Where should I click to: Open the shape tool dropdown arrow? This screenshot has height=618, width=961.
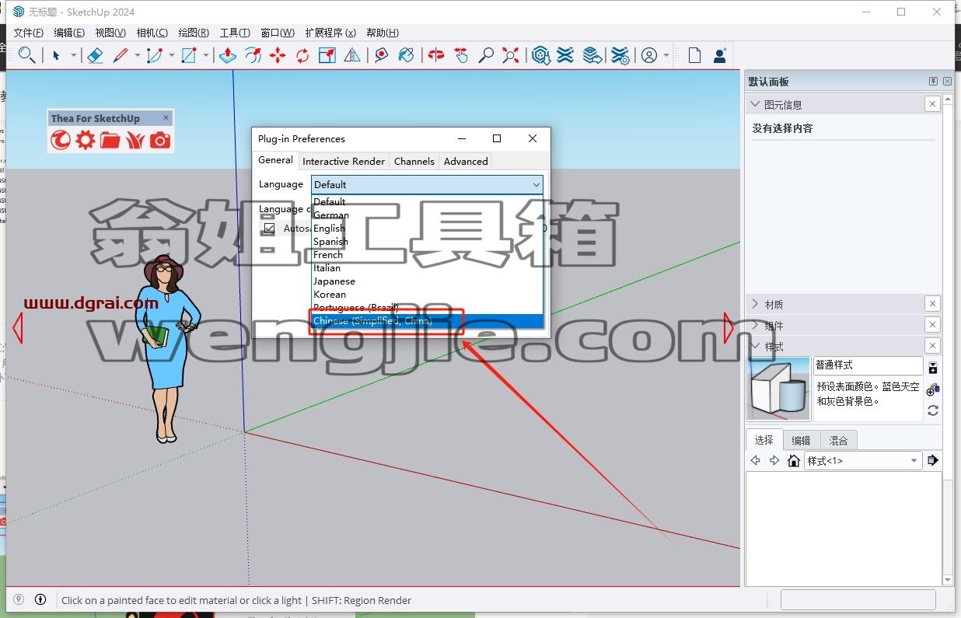(x=206, y=55)
